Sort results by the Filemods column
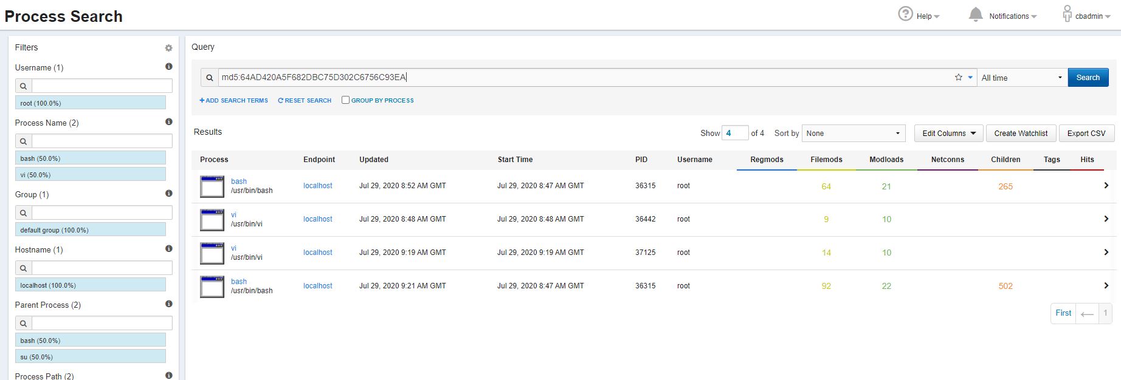Image resolution: width=1121 pixels, height=380 pixels. click(826, 160)
